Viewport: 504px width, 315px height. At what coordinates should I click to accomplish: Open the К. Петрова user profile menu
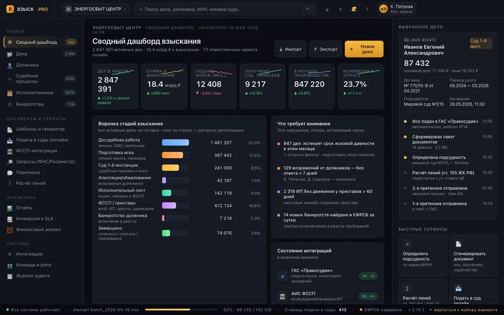pyautogui.click(x=397, y=9)
